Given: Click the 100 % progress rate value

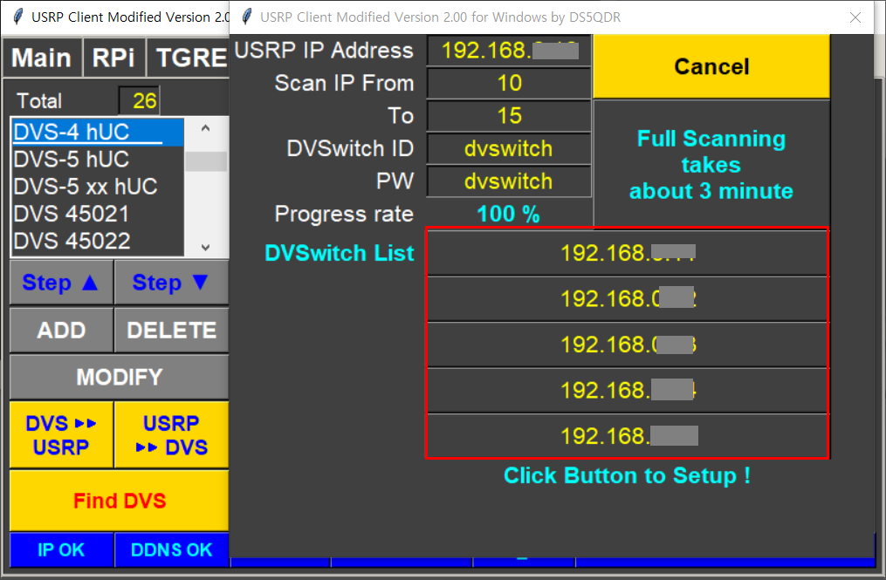Looking at the screenshot, I should (x=508, y=214).
